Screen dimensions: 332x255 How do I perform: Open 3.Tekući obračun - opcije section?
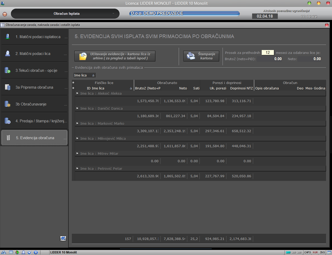click(x=34, y=70)
